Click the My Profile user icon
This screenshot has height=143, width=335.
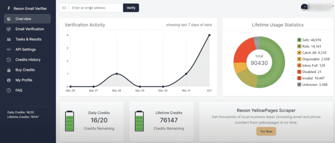[9, 80]
